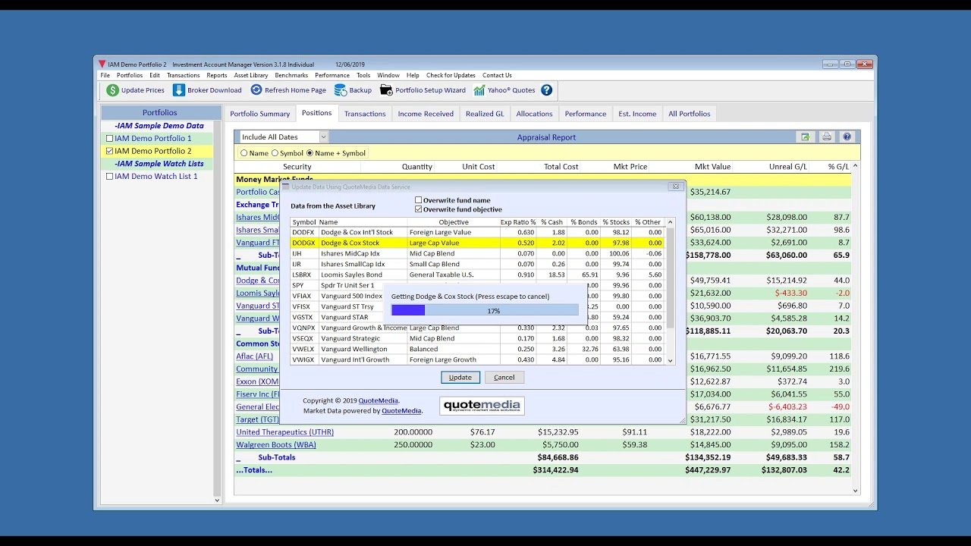The height and width of the screenshot is (546, 971).
Task: Click the QuoteMedia logo image
Action: (482, 406)
